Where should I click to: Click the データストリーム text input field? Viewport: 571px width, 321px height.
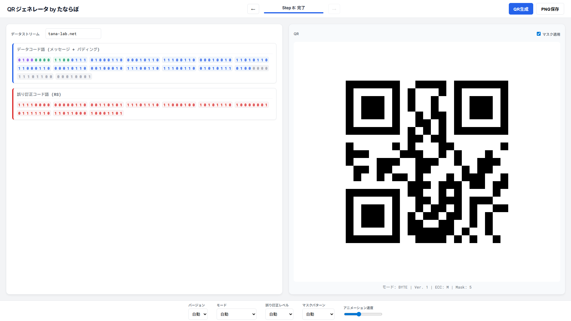pos(73,34)
